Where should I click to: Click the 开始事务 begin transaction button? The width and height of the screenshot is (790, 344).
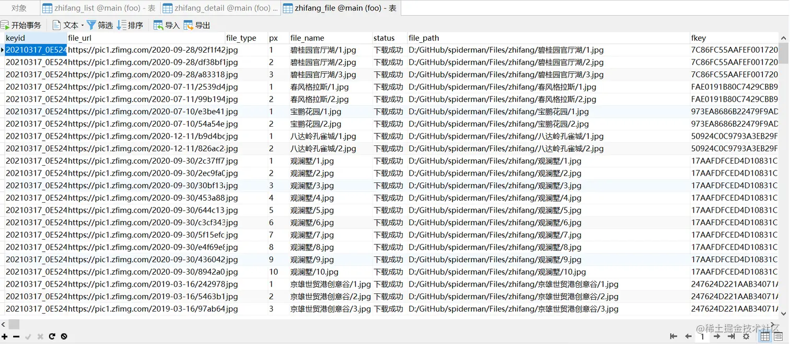coord(21,25)
